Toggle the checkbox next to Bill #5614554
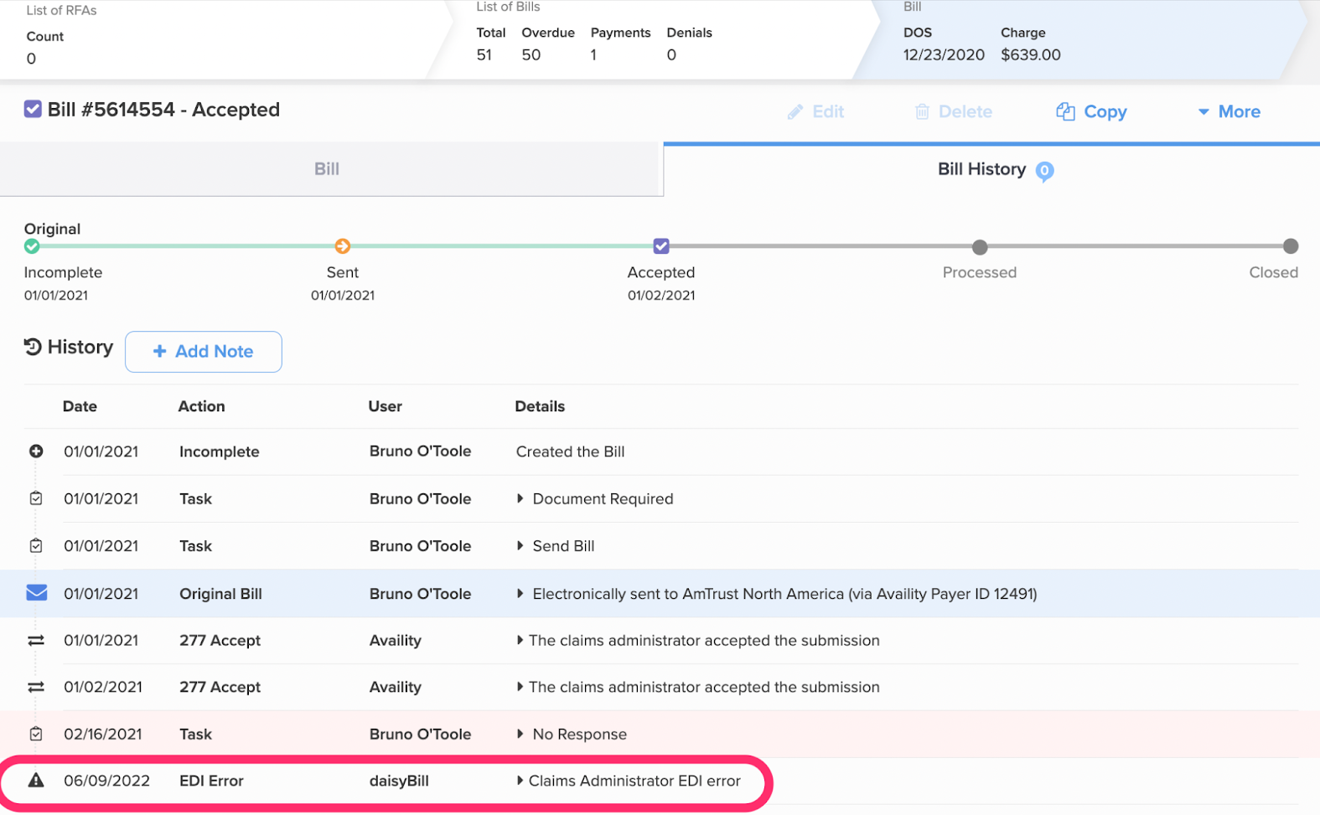Image resolution: width=1320 pixels, height=815 pixels. tap(33, 110)
